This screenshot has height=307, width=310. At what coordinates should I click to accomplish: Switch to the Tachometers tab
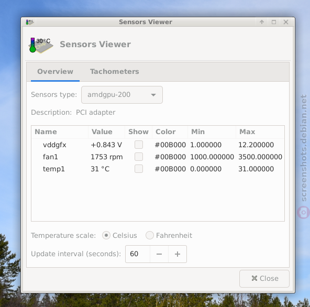tap(115, 71)
